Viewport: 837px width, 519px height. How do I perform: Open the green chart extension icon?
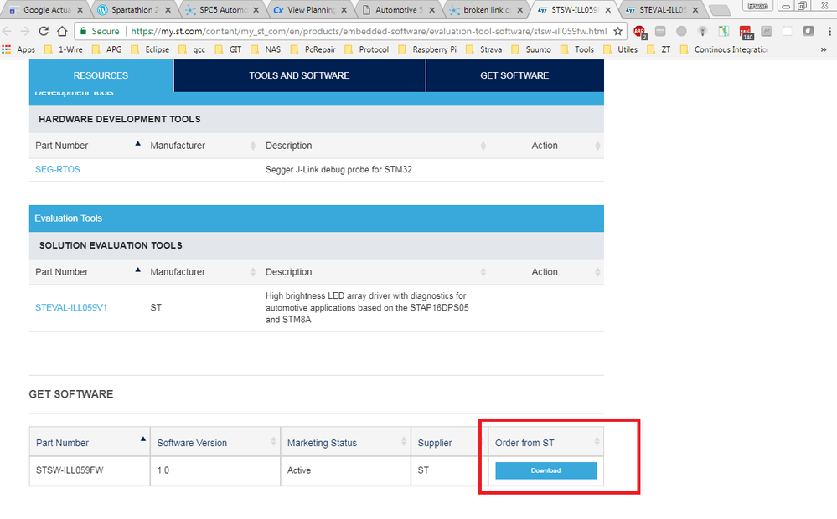724,32
